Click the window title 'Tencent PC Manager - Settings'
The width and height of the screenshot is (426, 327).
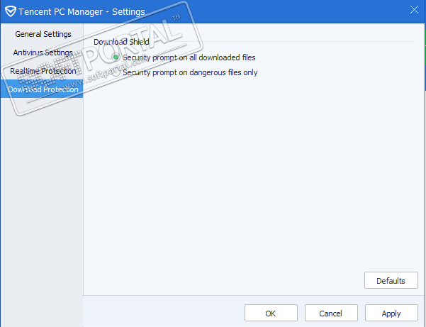click(x=82, y=11)
